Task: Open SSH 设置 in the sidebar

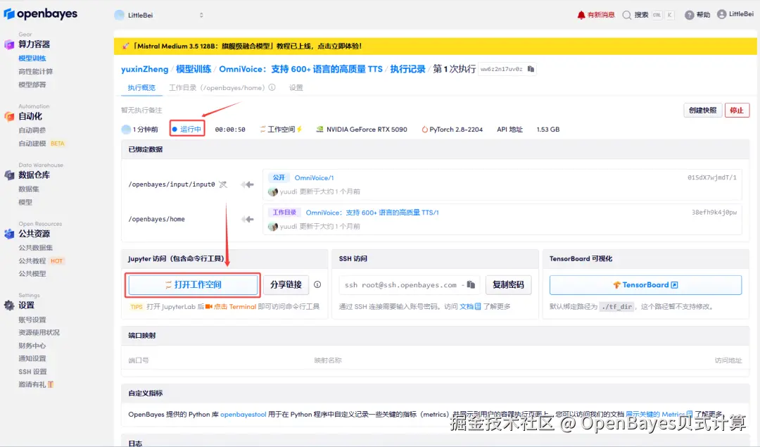Action: [x=32, y=372]
